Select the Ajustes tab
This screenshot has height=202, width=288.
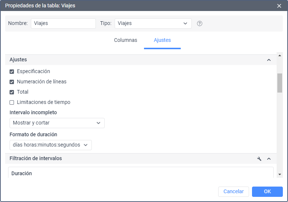[162, 40]
